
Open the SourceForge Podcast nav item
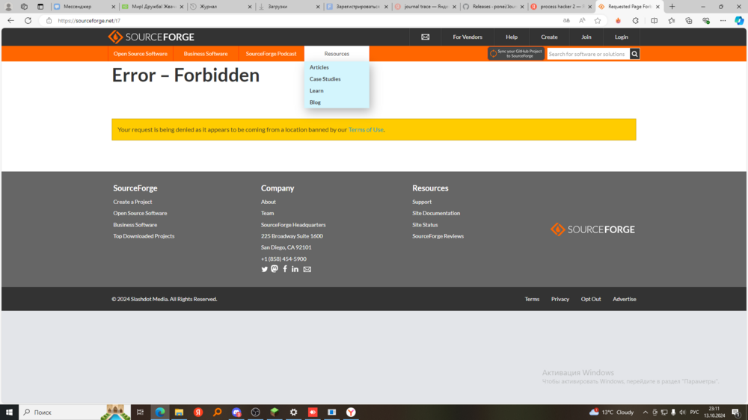(271, 54)
